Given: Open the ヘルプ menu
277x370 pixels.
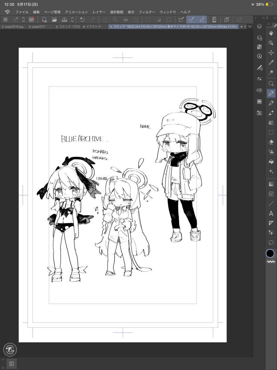Looking at the screenshot, I should [185, 12].
